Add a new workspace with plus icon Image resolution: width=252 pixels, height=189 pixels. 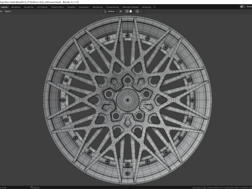(x=154, y=7)
